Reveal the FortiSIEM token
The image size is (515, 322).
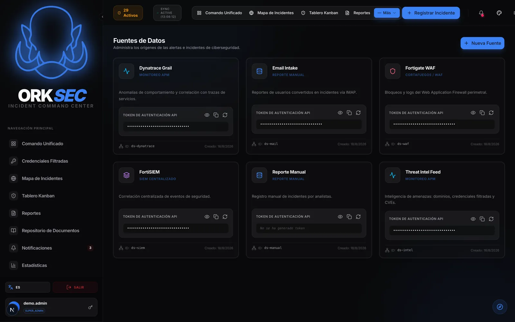coord(207,217)
